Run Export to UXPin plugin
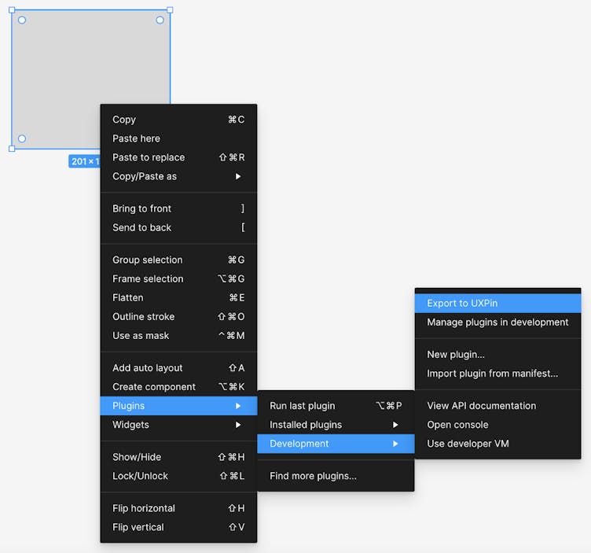 tap(497, 304)
